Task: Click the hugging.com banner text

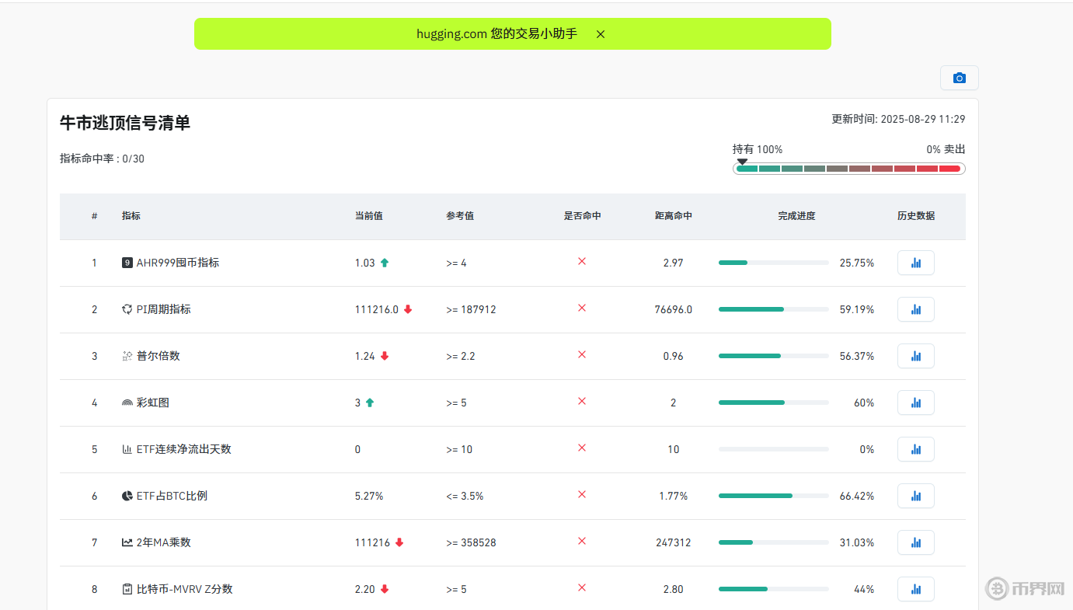Action: pos(496,34)
